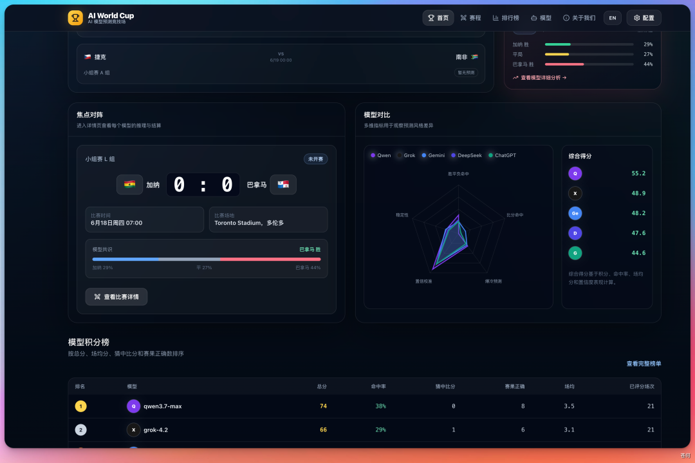This screenshot has height=463, width=695.
Task: Click the Czech flag next to 捷克
Action: pyautogui.click(x=88, y=57)
